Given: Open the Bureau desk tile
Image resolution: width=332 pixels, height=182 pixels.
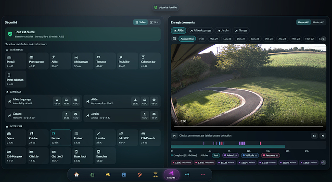Looking at the screenshot, I should [60, 138].
